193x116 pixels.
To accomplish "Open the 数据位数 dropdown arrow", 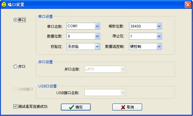I will pos(97,36).
